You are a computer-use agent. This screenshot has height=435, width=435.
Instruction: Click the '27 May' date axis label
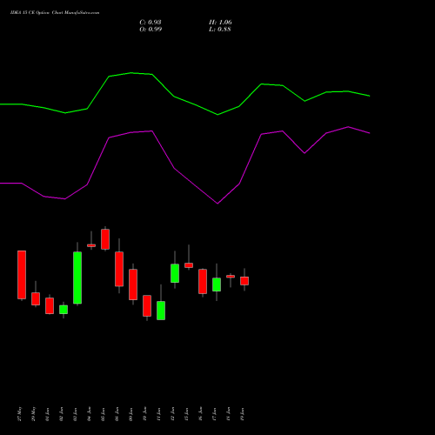pos(20,414)
